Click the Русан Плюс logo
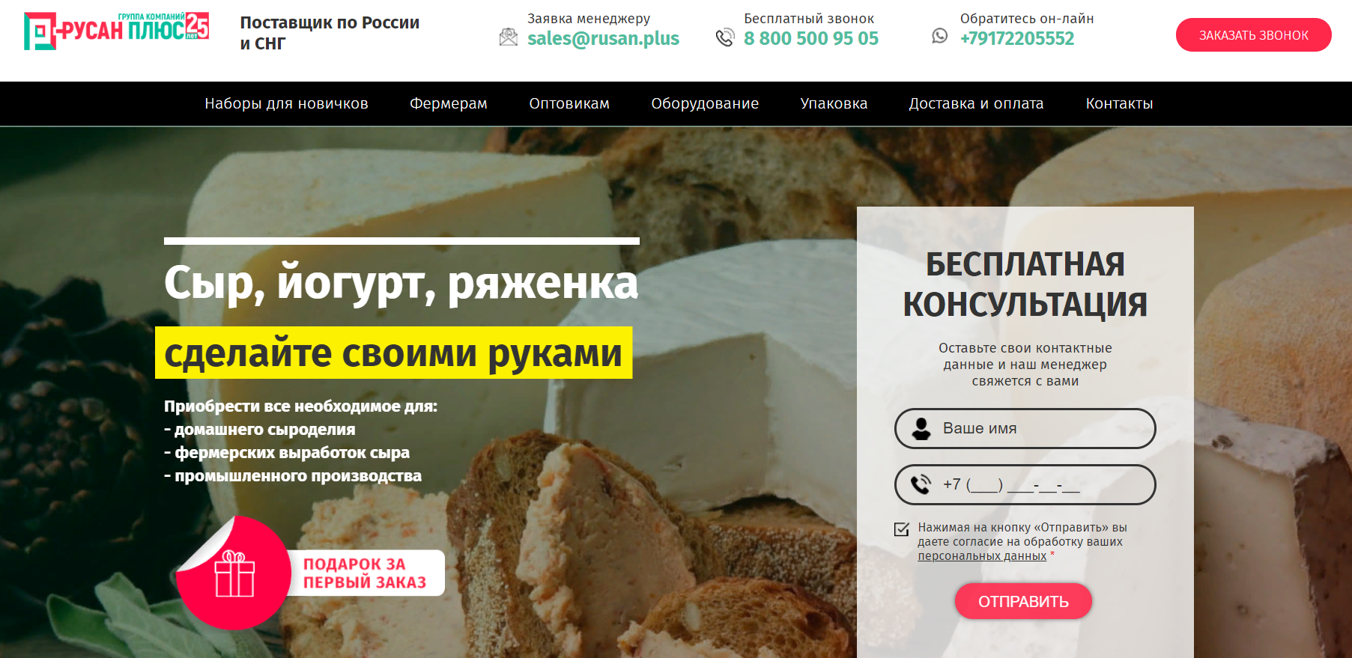 coord(116,31)
